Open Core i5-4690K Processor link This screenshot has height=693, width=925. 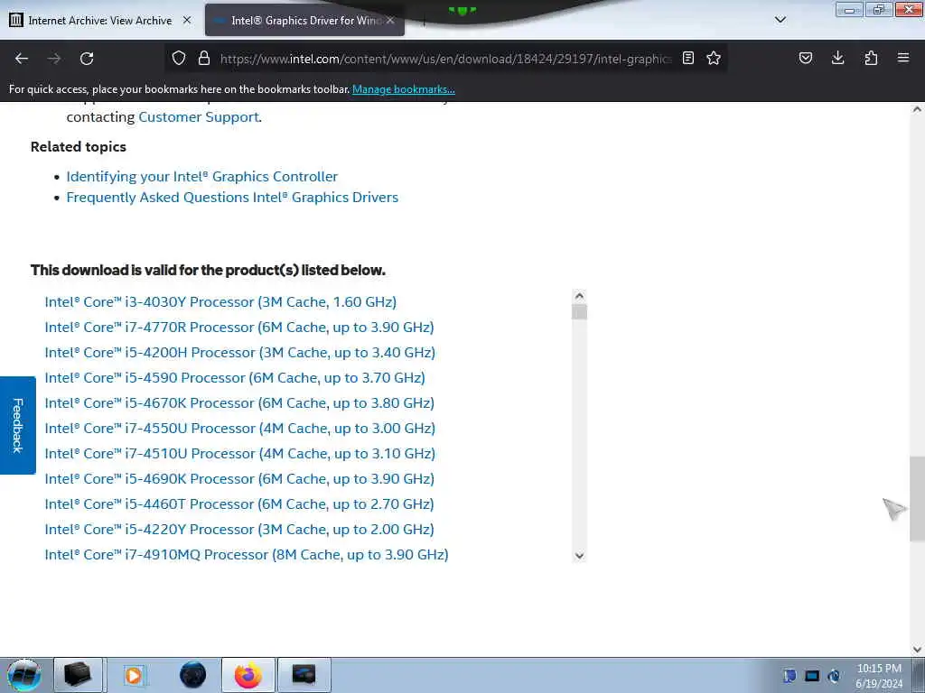tap(239, 480)
